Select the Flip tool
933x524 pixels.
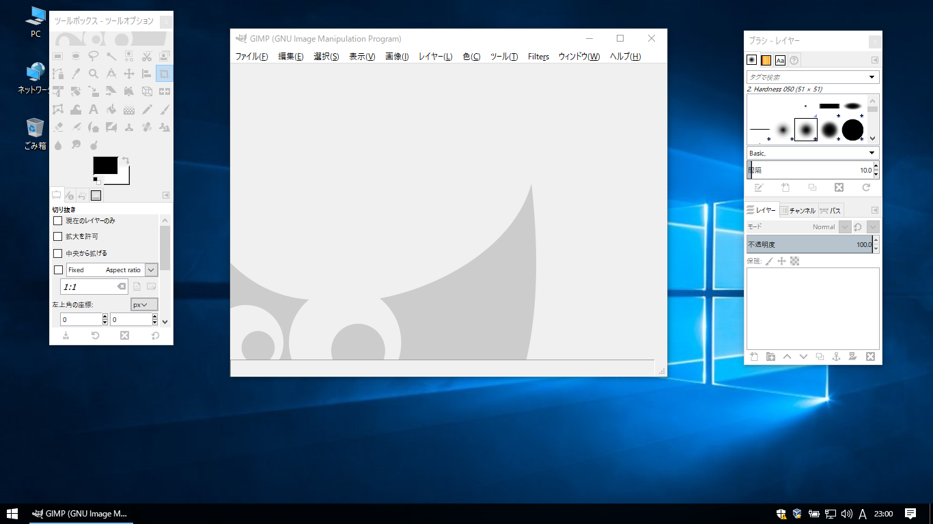(165, 91)
